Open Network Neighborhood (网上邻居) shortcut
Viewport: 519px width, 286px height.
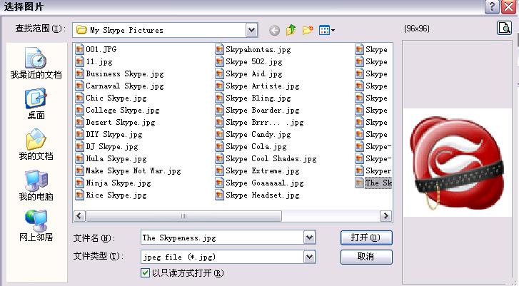pos(36,226)
